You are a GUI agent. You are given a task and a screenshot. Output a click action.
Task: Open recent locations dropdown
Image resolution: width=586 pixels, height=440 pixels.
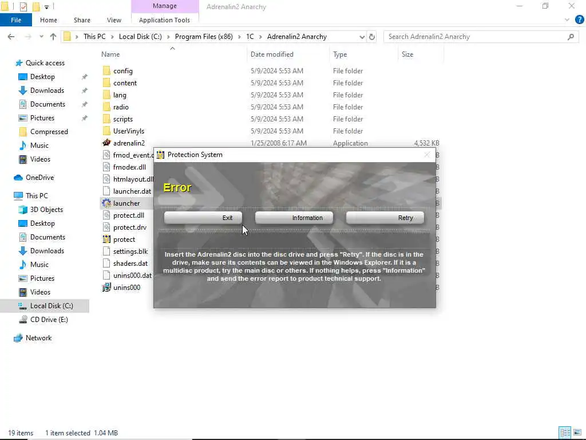[x=41, y=37]
